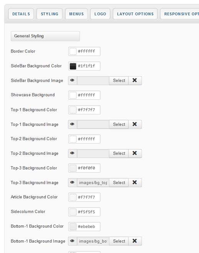199x253 pixels.
Task: Remove the Bottom-1 Background Image with X
Action: pyautogui.click(x=135, y=241)
